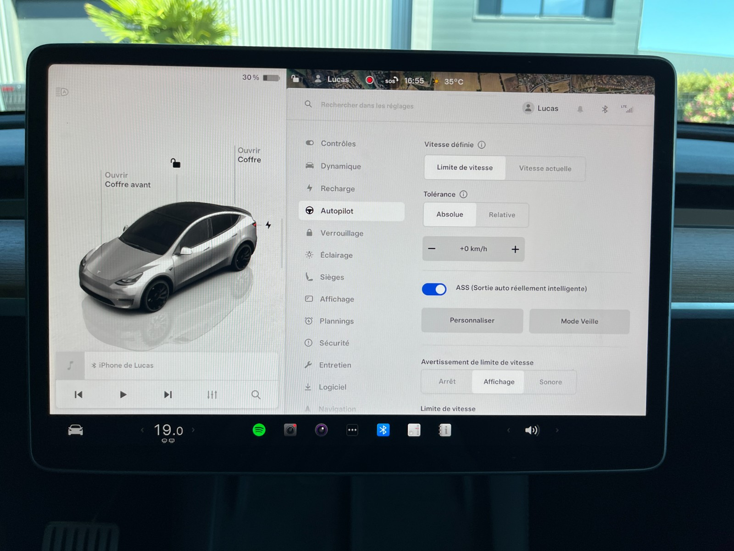Open Spotify app in bottom bar

click(x=259, y=430)
